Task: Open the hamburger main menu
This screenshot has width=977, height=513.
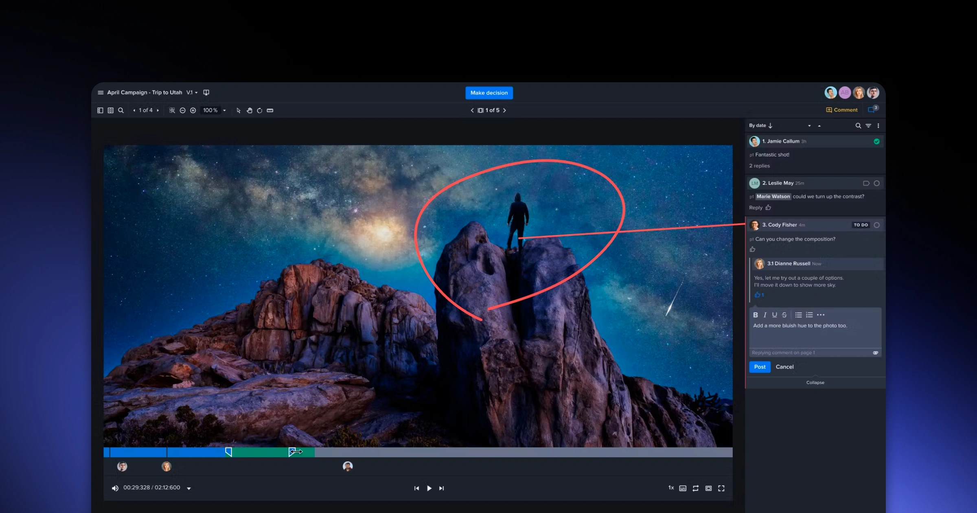Action: (x=101, y=92)
